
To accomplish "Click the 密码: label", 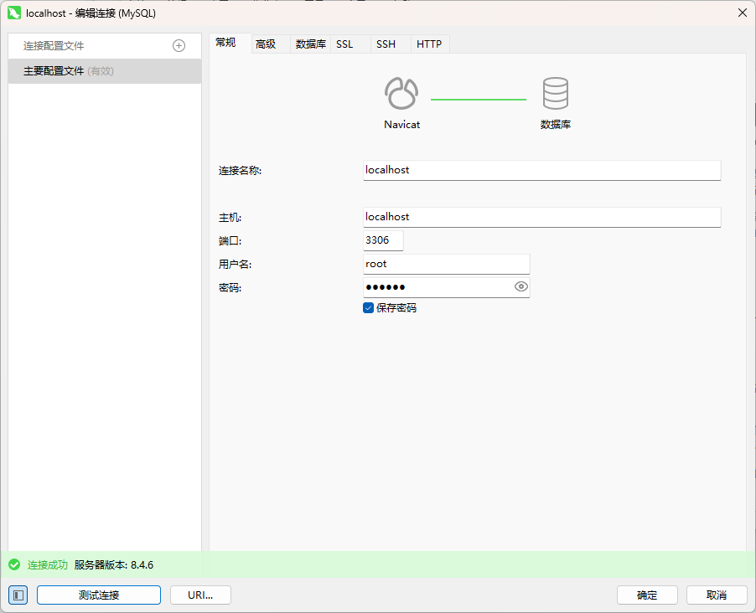I will [x=230, y=288].
